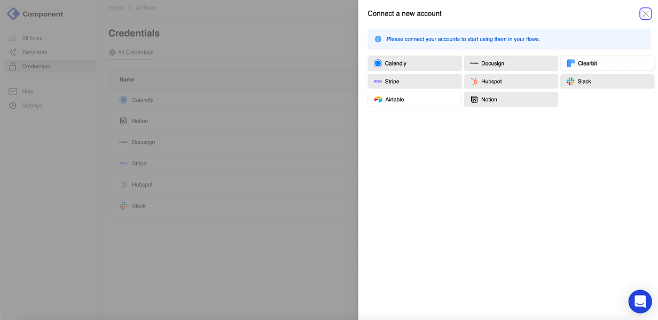Click Hubspot icon in credentials table

[x=123, y=185]
